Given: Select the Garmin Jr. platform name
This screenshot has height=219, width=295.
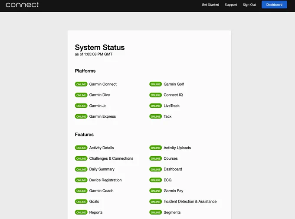Looking at the screenshot, I should [98, 106].
